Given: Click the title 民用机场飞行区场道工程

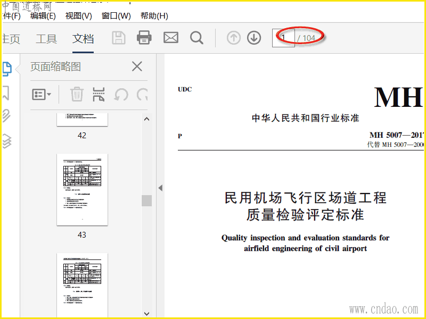Looking at the screenshot, I should click(305, 197).
